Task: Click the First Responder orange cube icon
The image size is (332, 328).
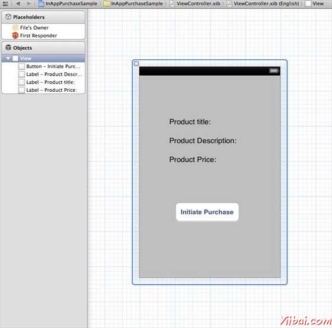Action: (15, 36)
